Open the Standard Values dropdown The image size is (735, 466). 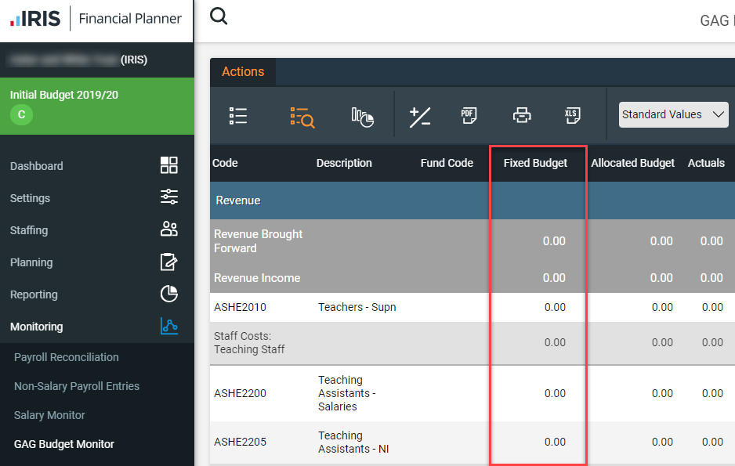tap(673, 114)
